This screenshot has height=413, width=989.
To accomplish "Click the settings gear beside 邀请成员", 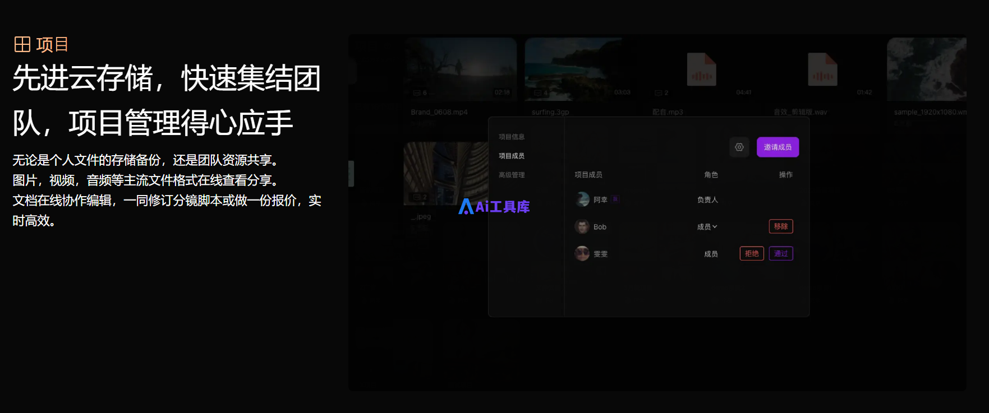I will pos(739,147).
